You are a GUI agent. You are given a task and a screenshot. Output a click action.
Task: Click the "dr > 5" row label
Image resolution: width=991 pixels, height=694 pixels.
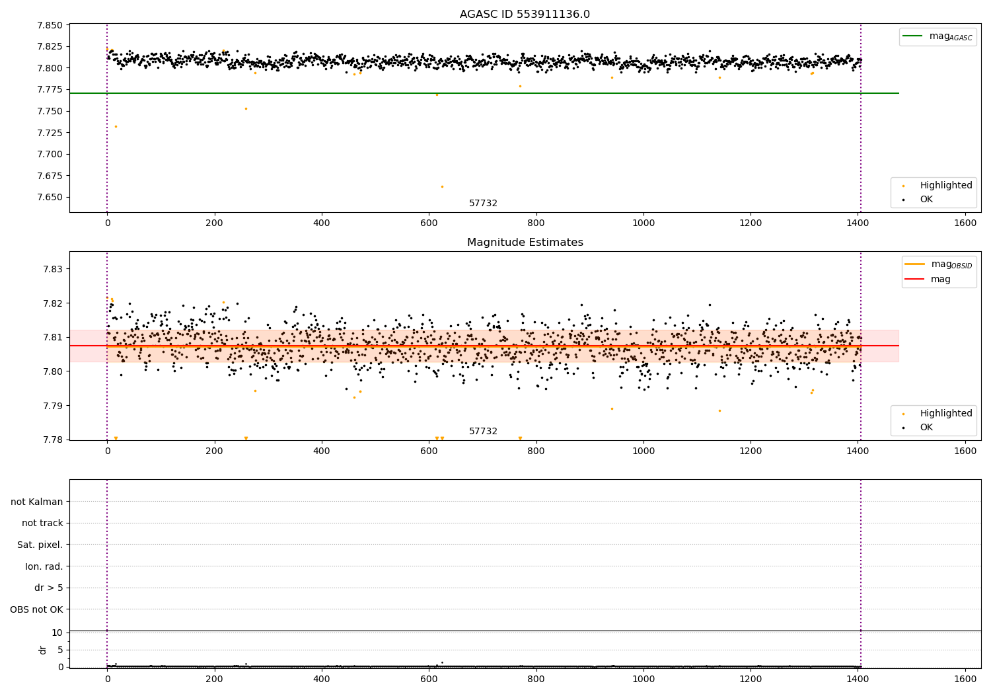pos(49,588)
